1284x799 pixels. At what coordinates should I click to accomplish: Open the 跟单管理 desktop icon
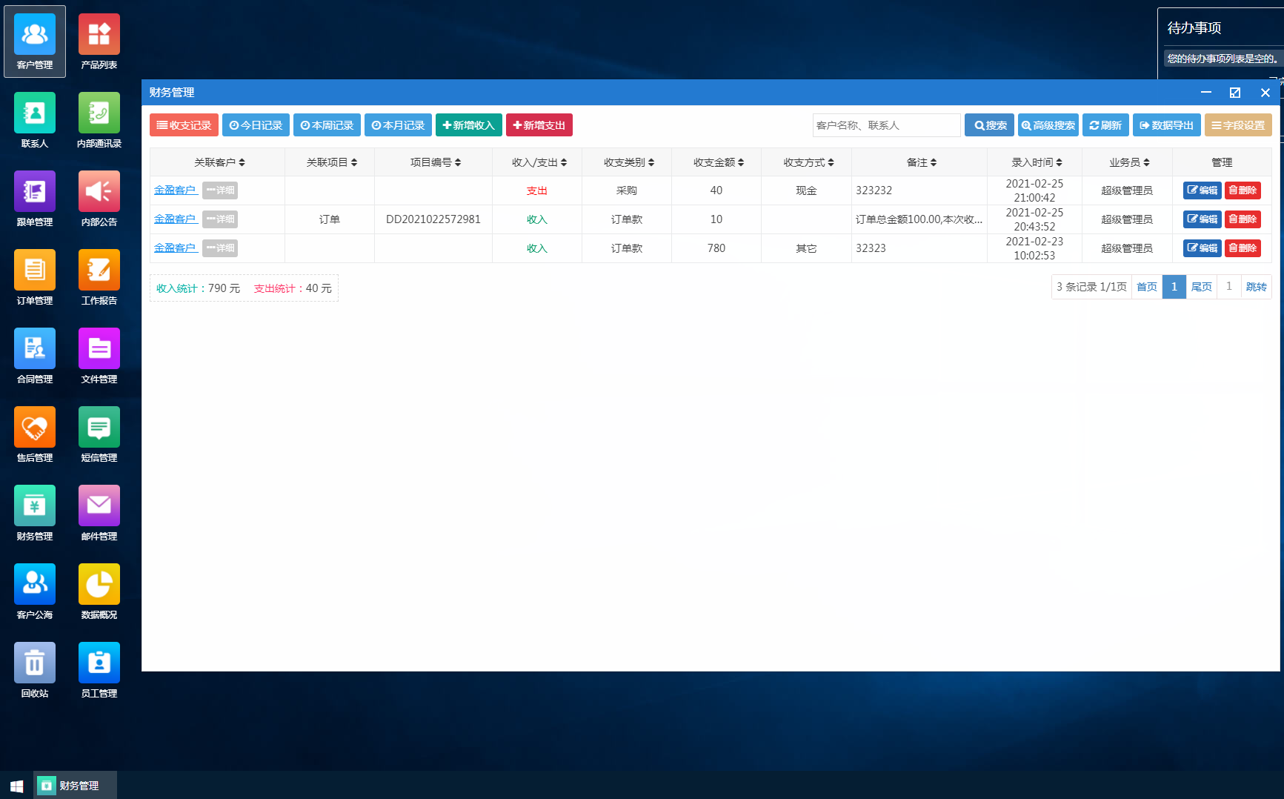click(35, 199)
